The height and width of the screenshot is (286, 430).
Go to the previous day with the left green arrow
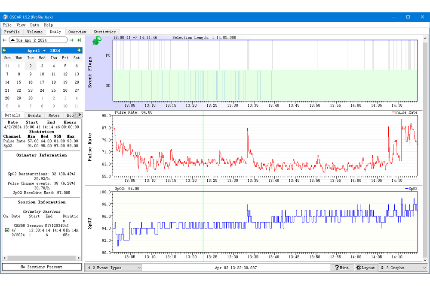coord(4,40)
